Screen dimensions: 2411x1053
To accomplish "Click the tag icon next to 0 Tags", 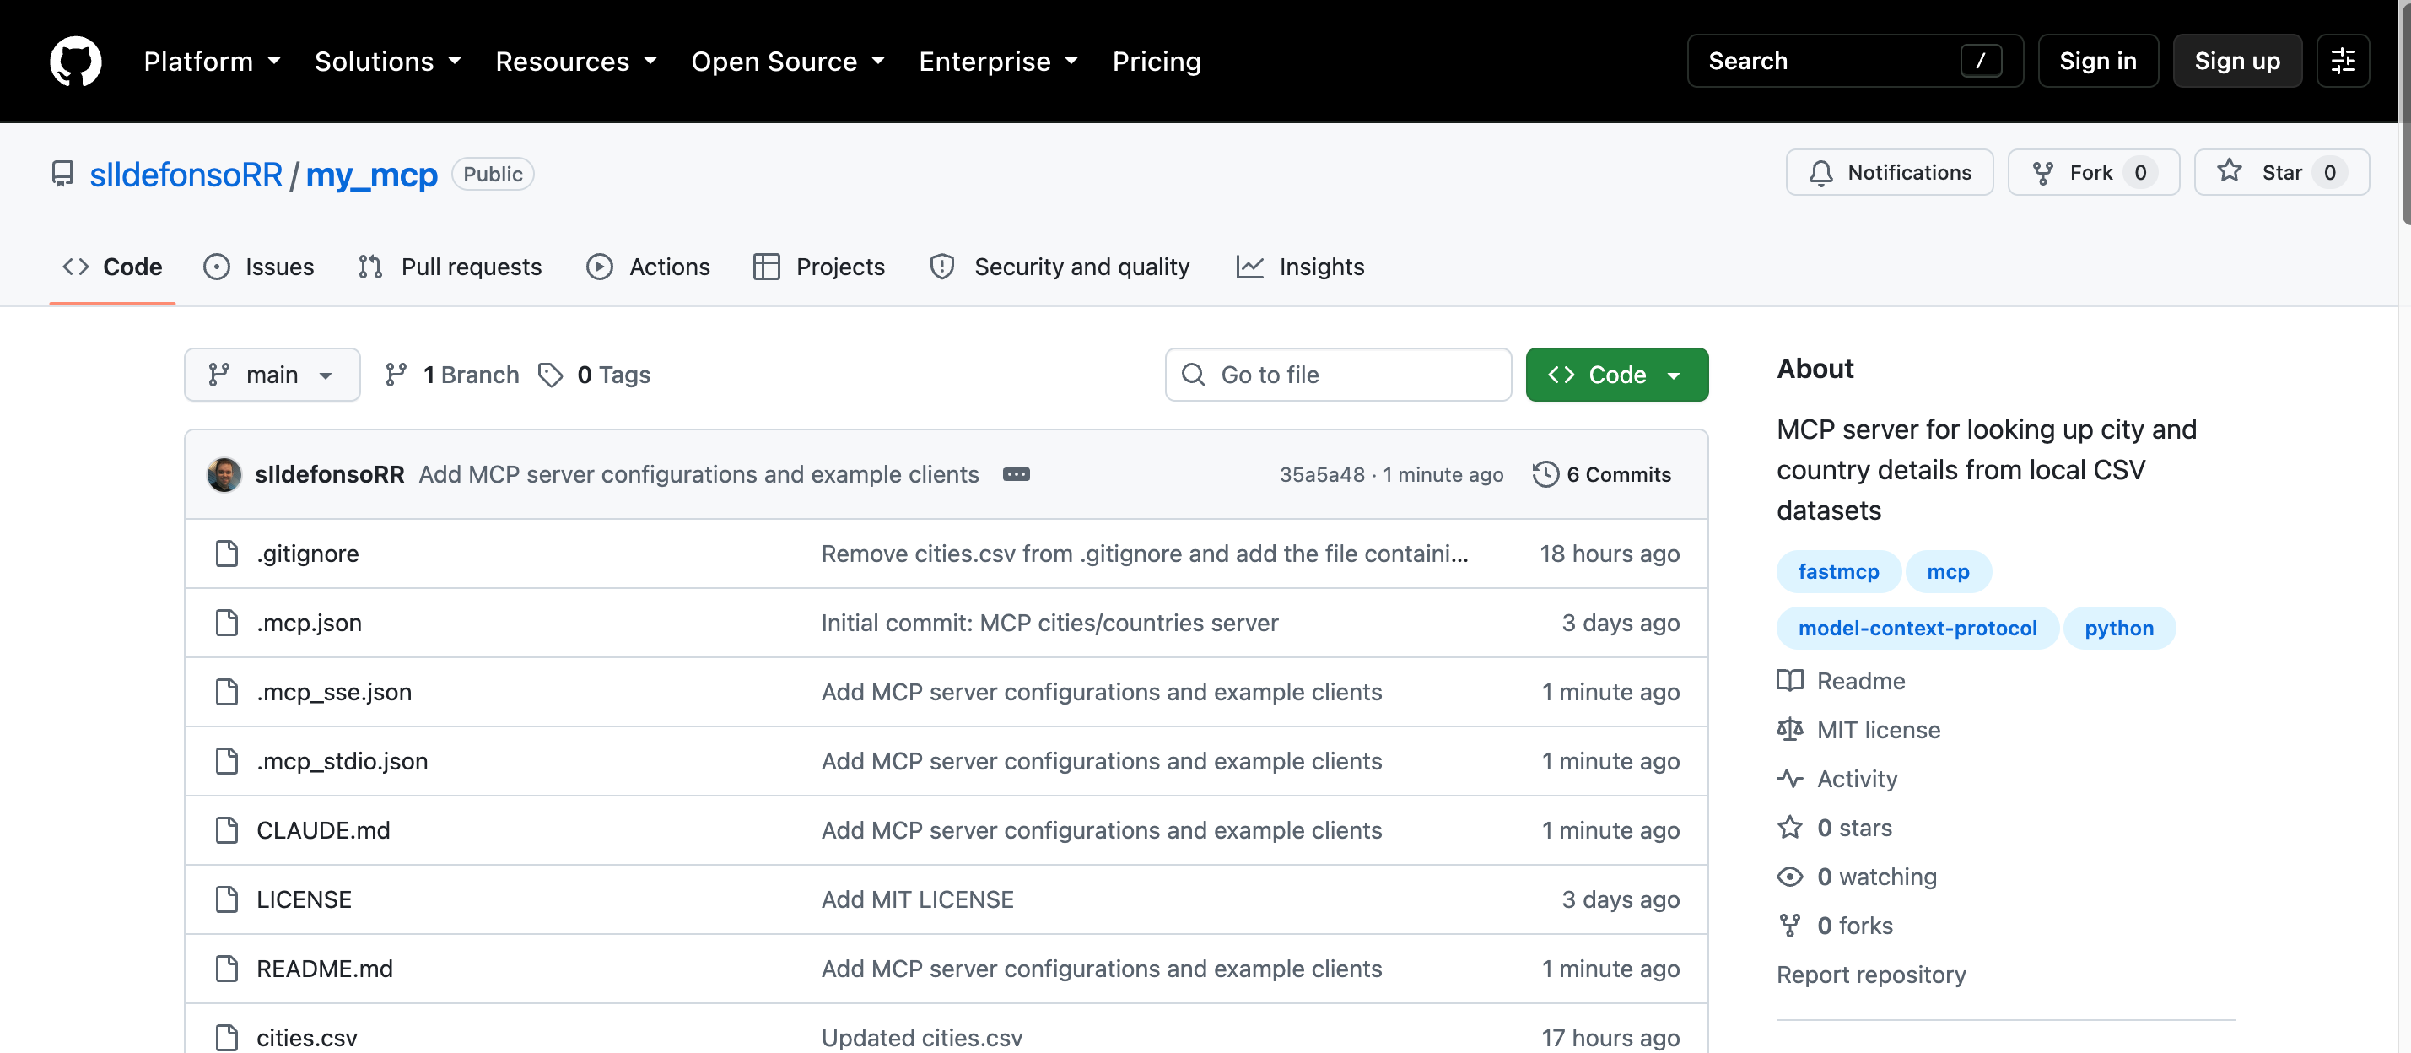I will click(x=550, y=375).
